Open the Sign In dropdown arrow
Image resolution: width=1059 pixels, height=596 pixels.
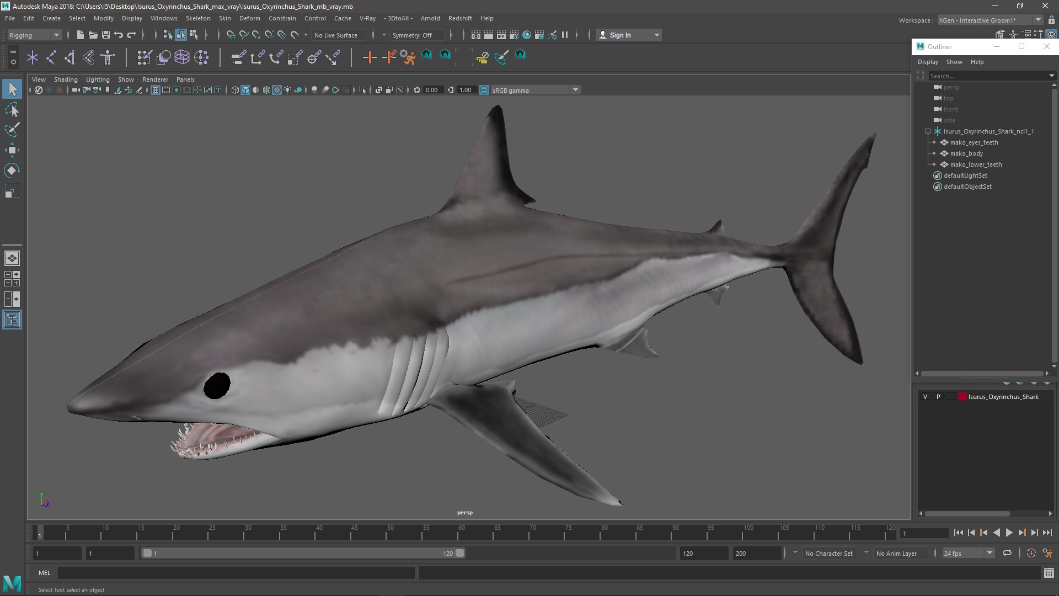[x=656, y=35]
